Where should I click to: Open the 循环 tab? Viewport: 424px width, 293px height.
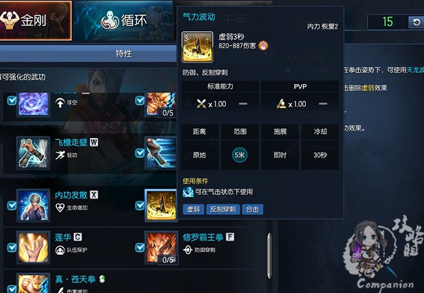click(123, 21)
